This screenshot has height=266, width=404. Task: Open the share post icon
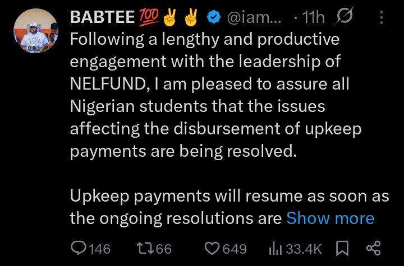pos(373,248)
